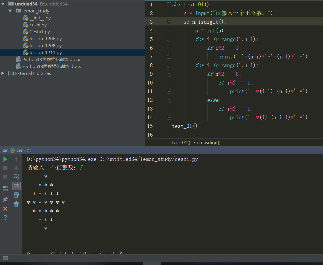Viewport: 323px width, 265px height.
Task: Clear console with the trash can icon
Action: click(16, 204)
